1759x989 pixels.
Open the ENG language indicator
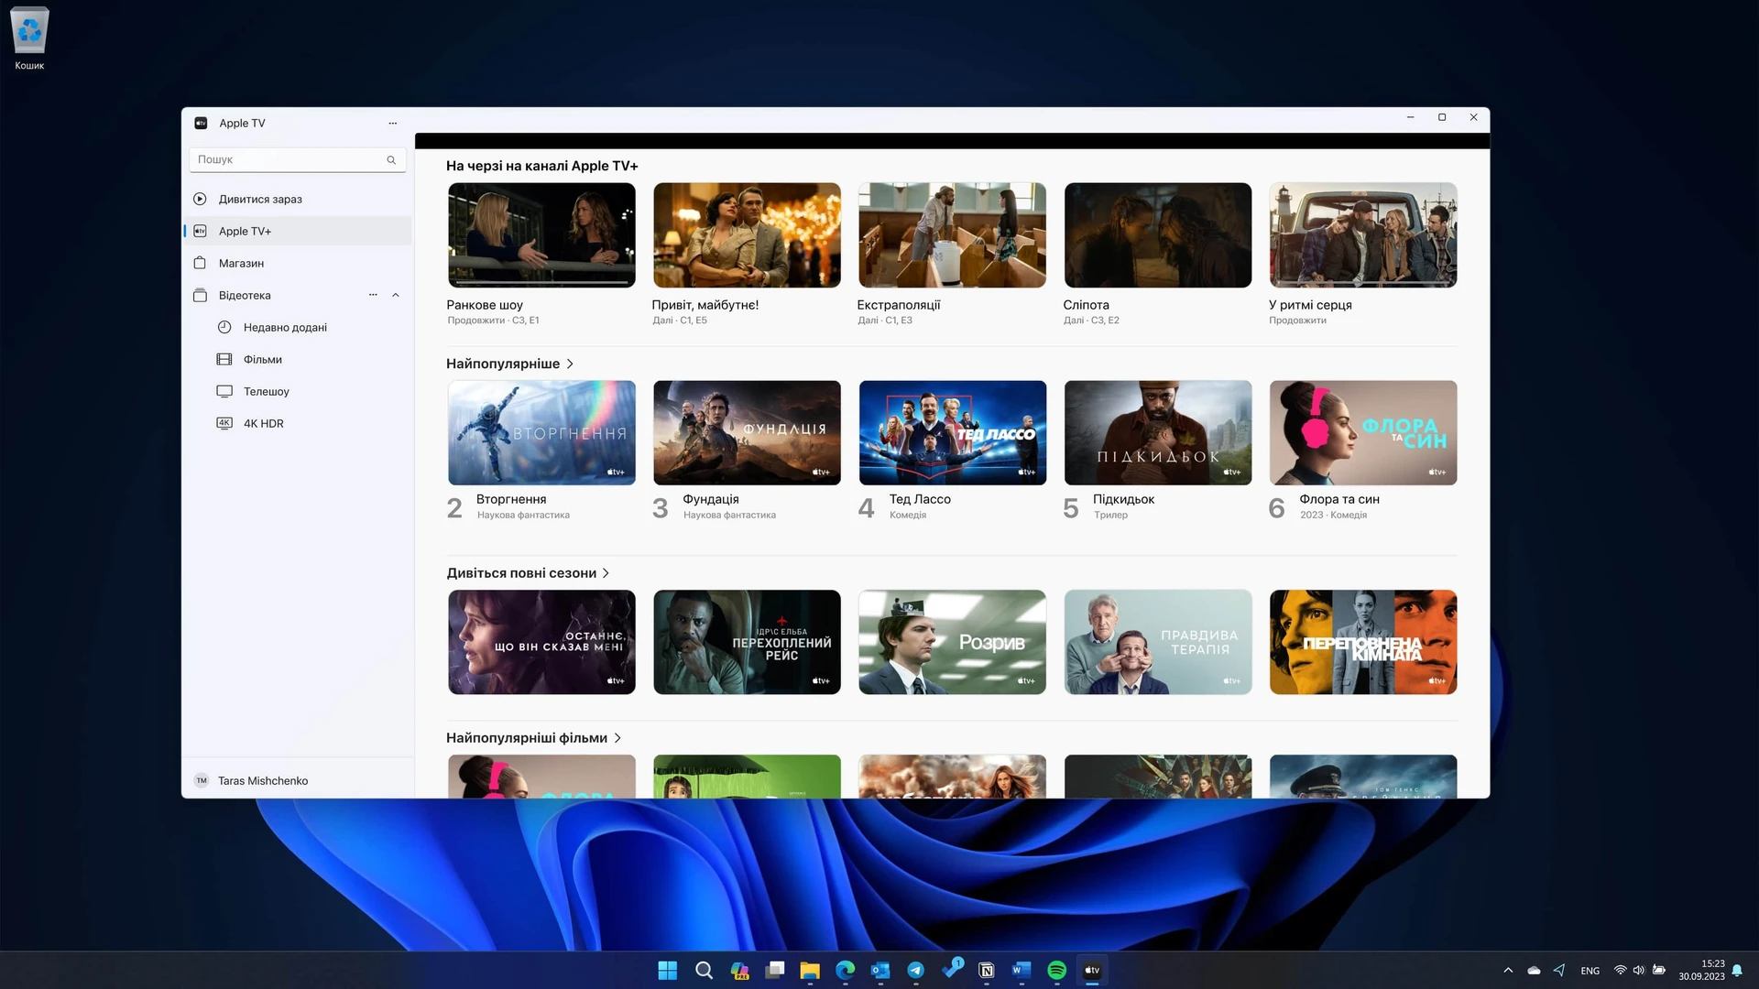coord(1590,971)
